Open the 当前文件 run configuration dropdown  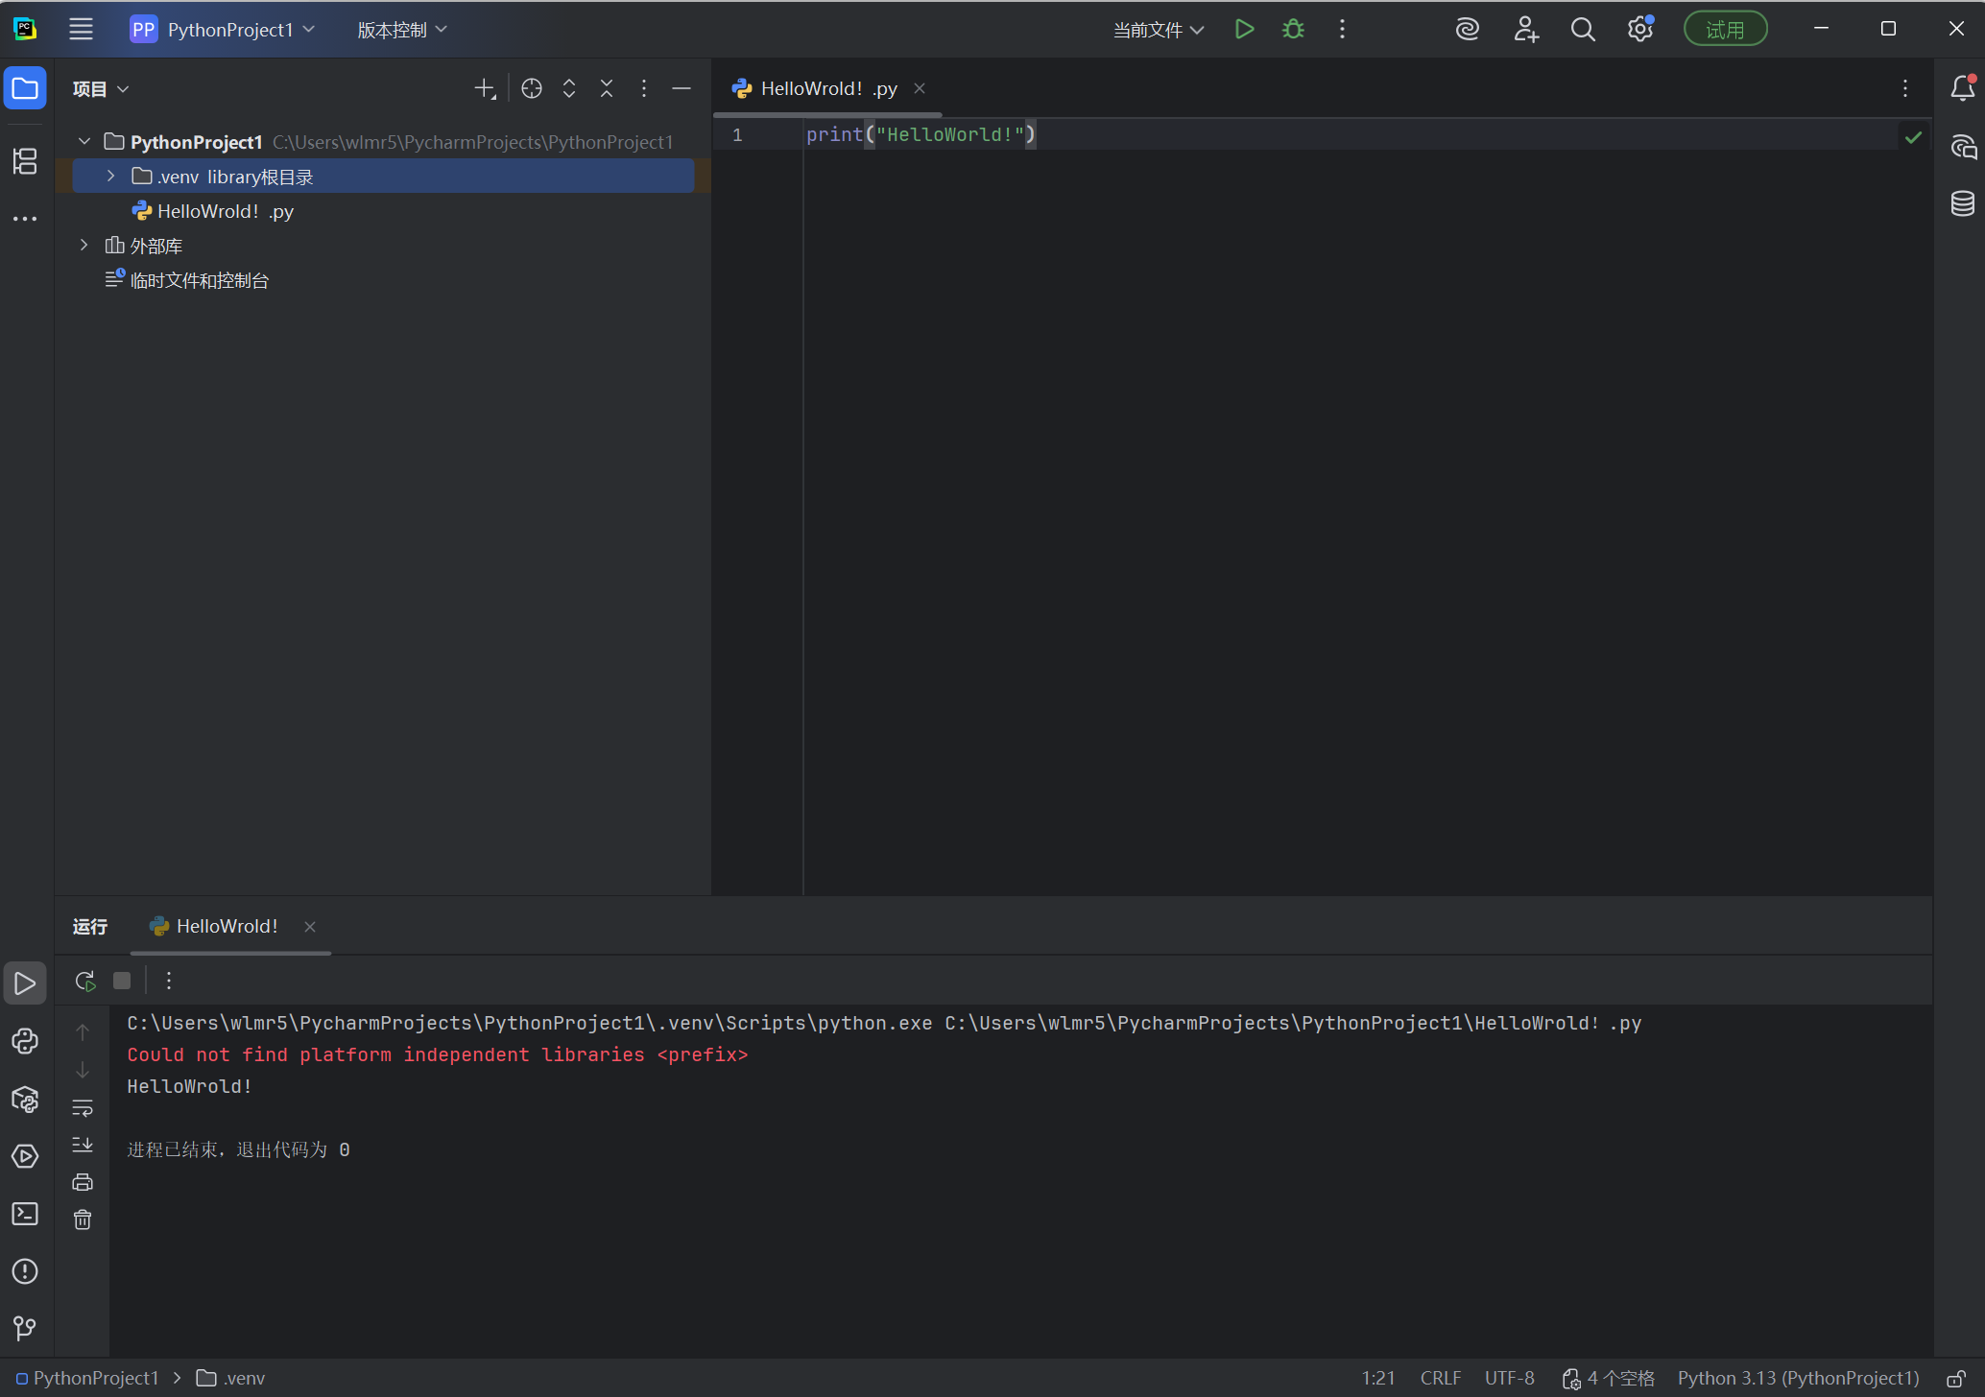1156,30
